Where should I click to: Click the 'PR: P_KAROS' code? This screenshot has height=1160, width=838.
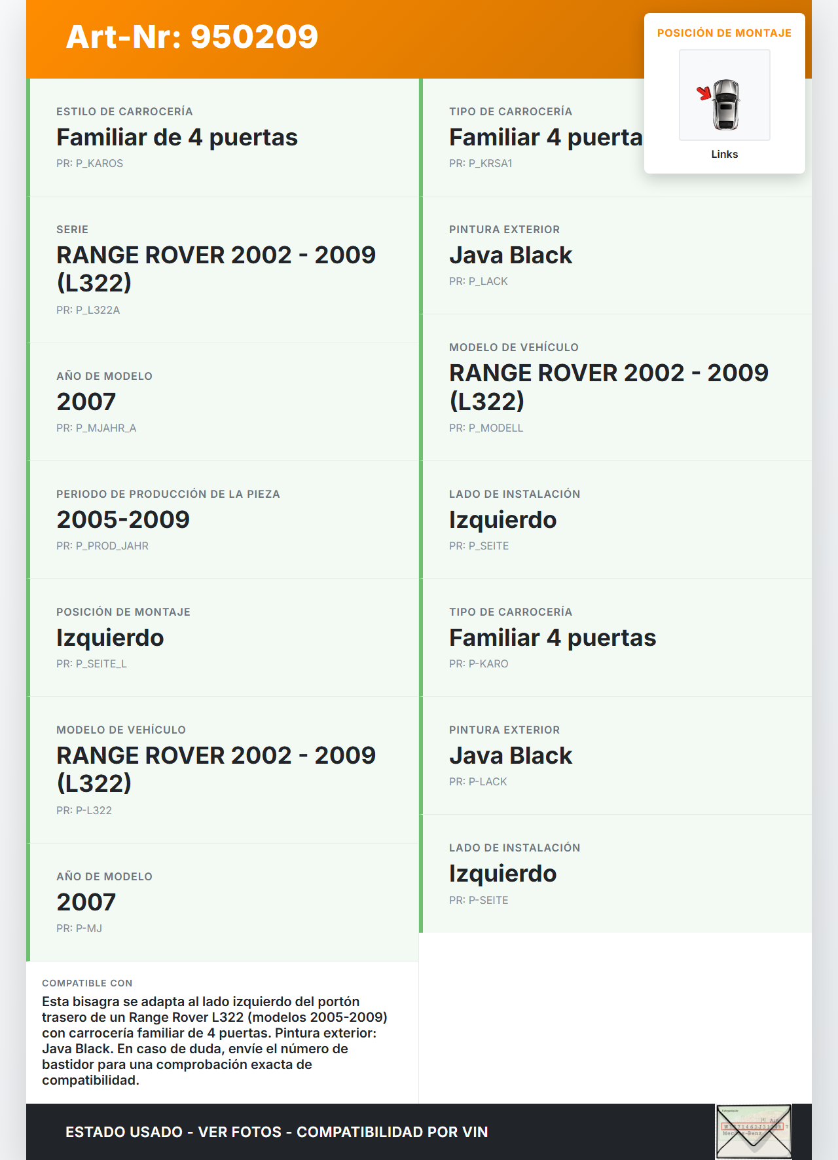click(90, 164)
